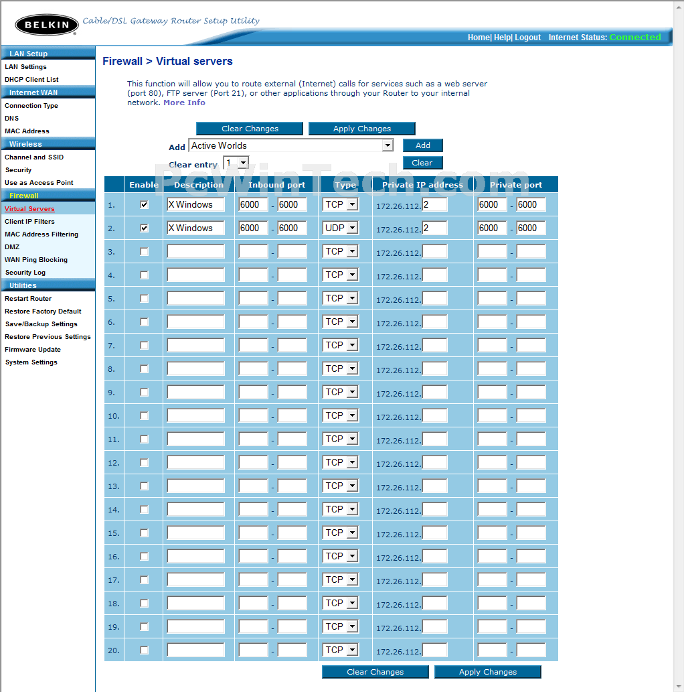Viewport: 684px width, 692px height.
Task: Open Help link in header
Action: (x=502, y=38)
